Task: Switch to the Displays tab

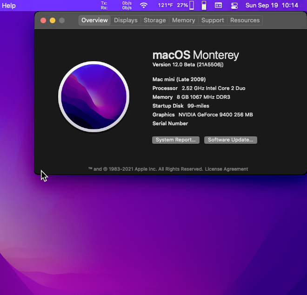Action: [x=126, y=20]
